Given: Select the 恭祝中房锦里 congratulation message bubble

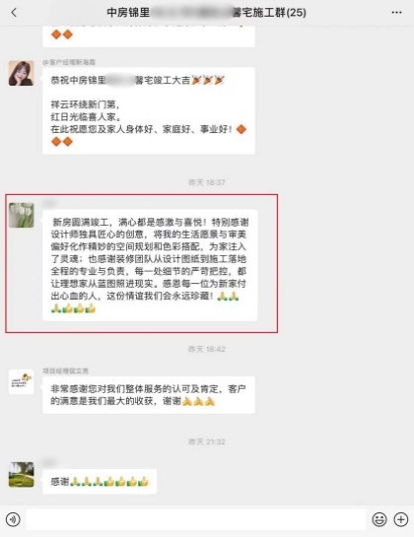Looking at the screenshot, I should point(149,110).
